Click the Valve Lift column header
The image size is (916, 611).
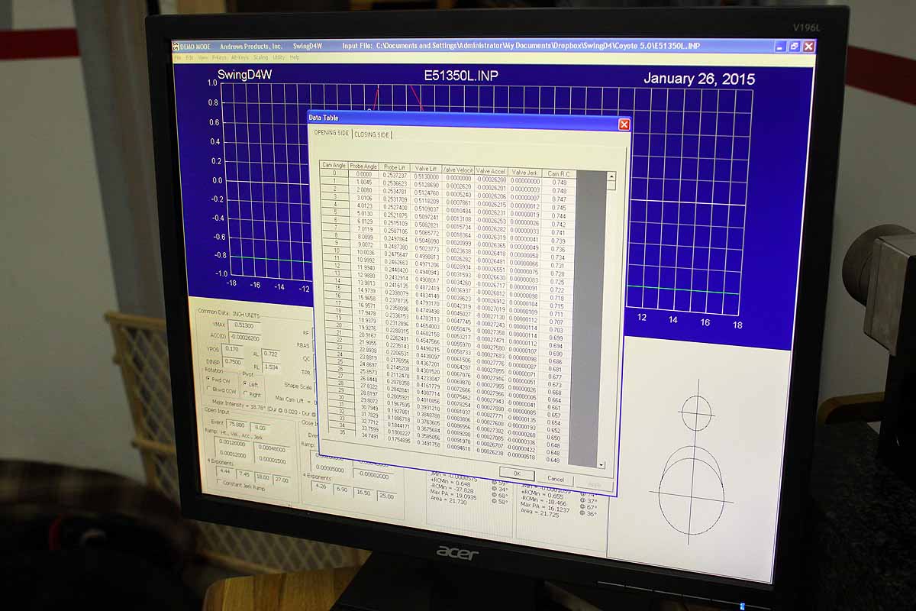coord(426,167)
